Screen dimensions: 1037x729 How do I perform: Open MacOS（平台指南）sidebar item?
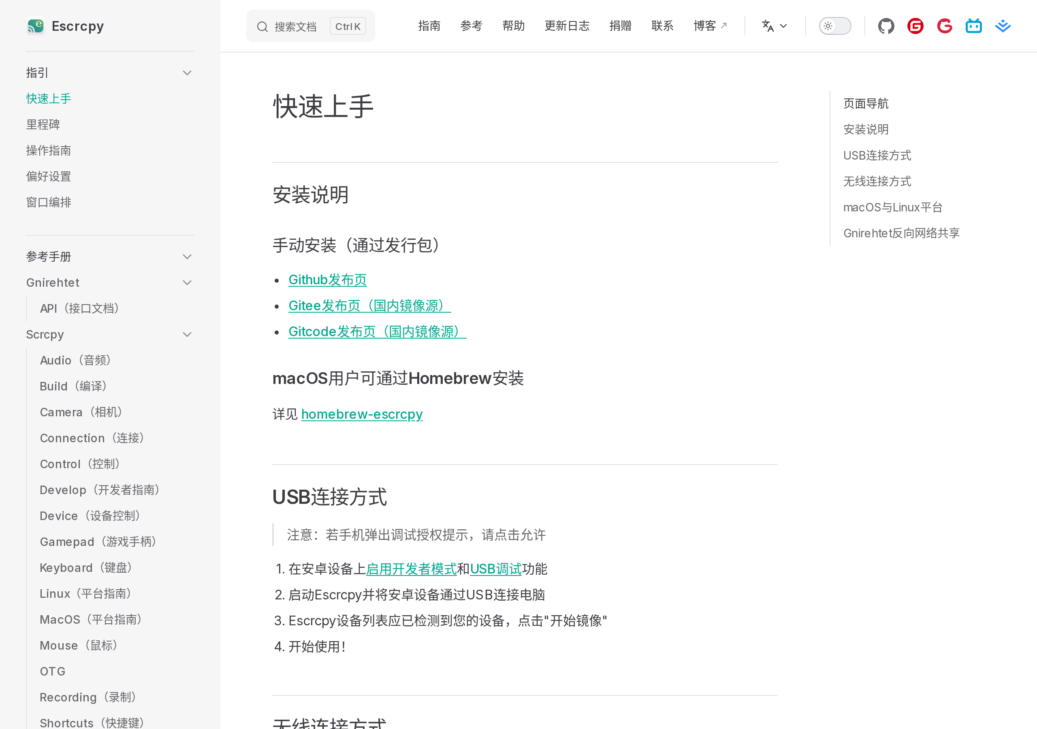pos(91,620)
